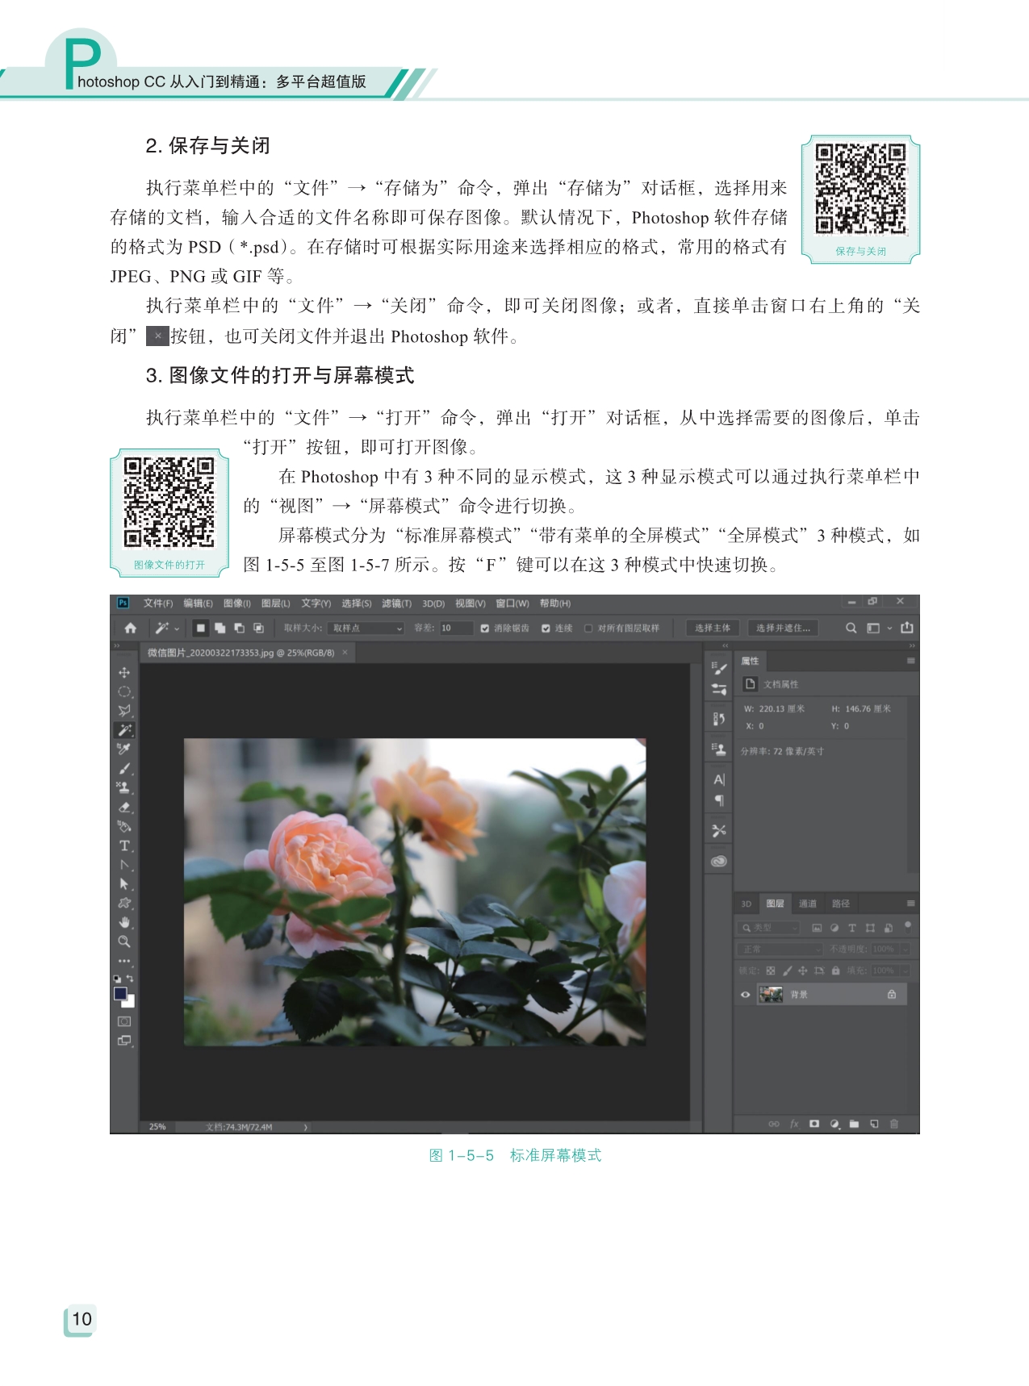
Task: Choose the horizontal Type tool
Action: coord(124,845)
